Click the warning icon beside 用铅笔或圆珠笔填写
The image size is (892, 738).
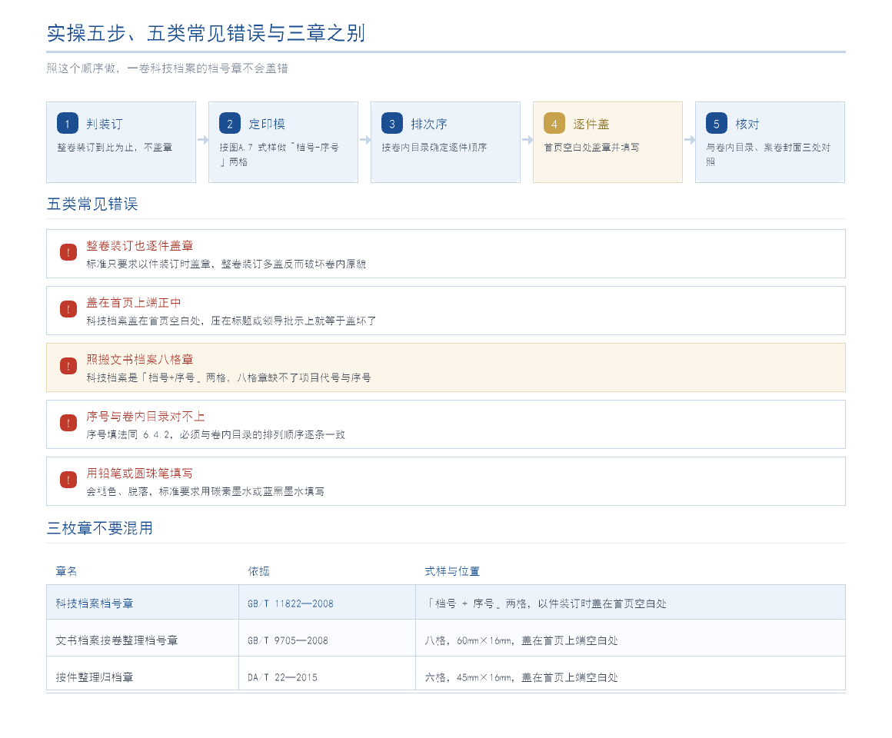(68, 480)
